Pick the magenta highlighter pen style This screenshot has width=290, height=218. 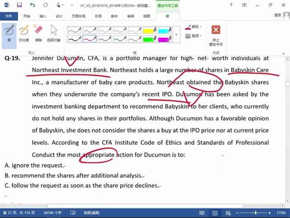click(164, 40)
